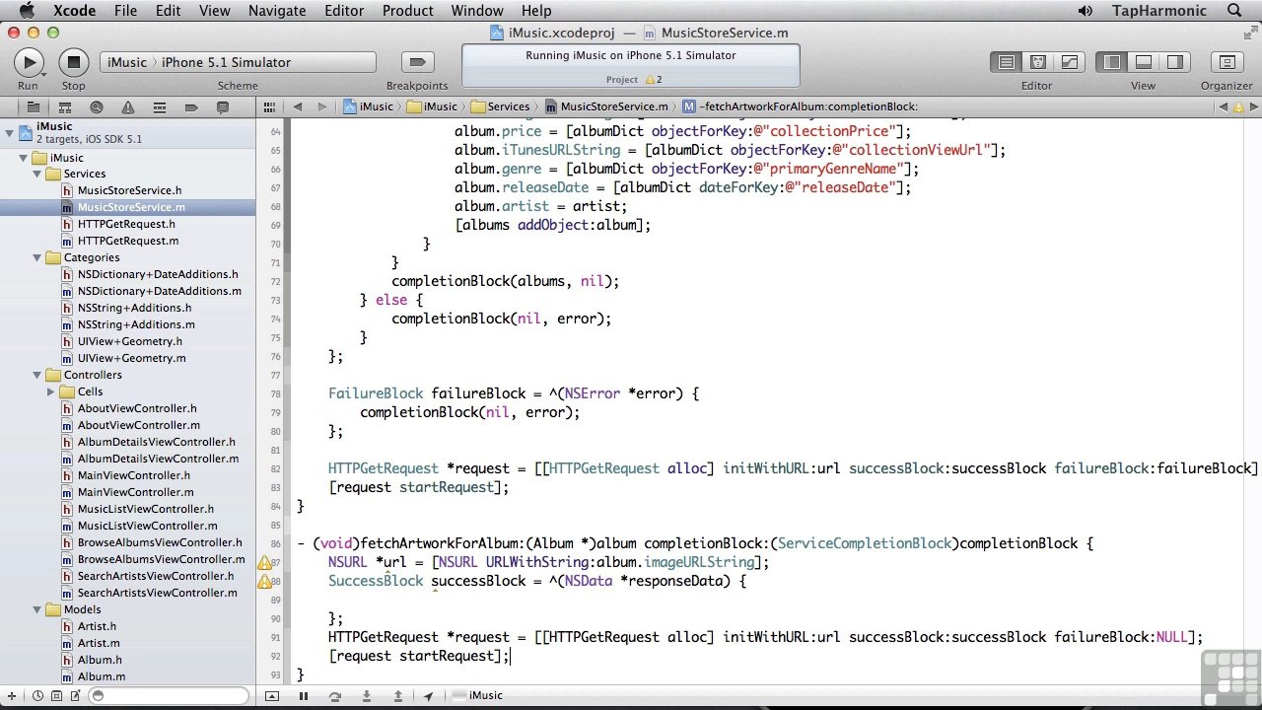Expand the Cells group

(51, 391)
